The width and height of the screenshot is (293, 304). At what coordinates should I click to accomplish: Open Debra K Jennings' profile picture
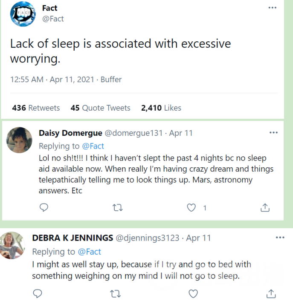click(x=13, y=246)
